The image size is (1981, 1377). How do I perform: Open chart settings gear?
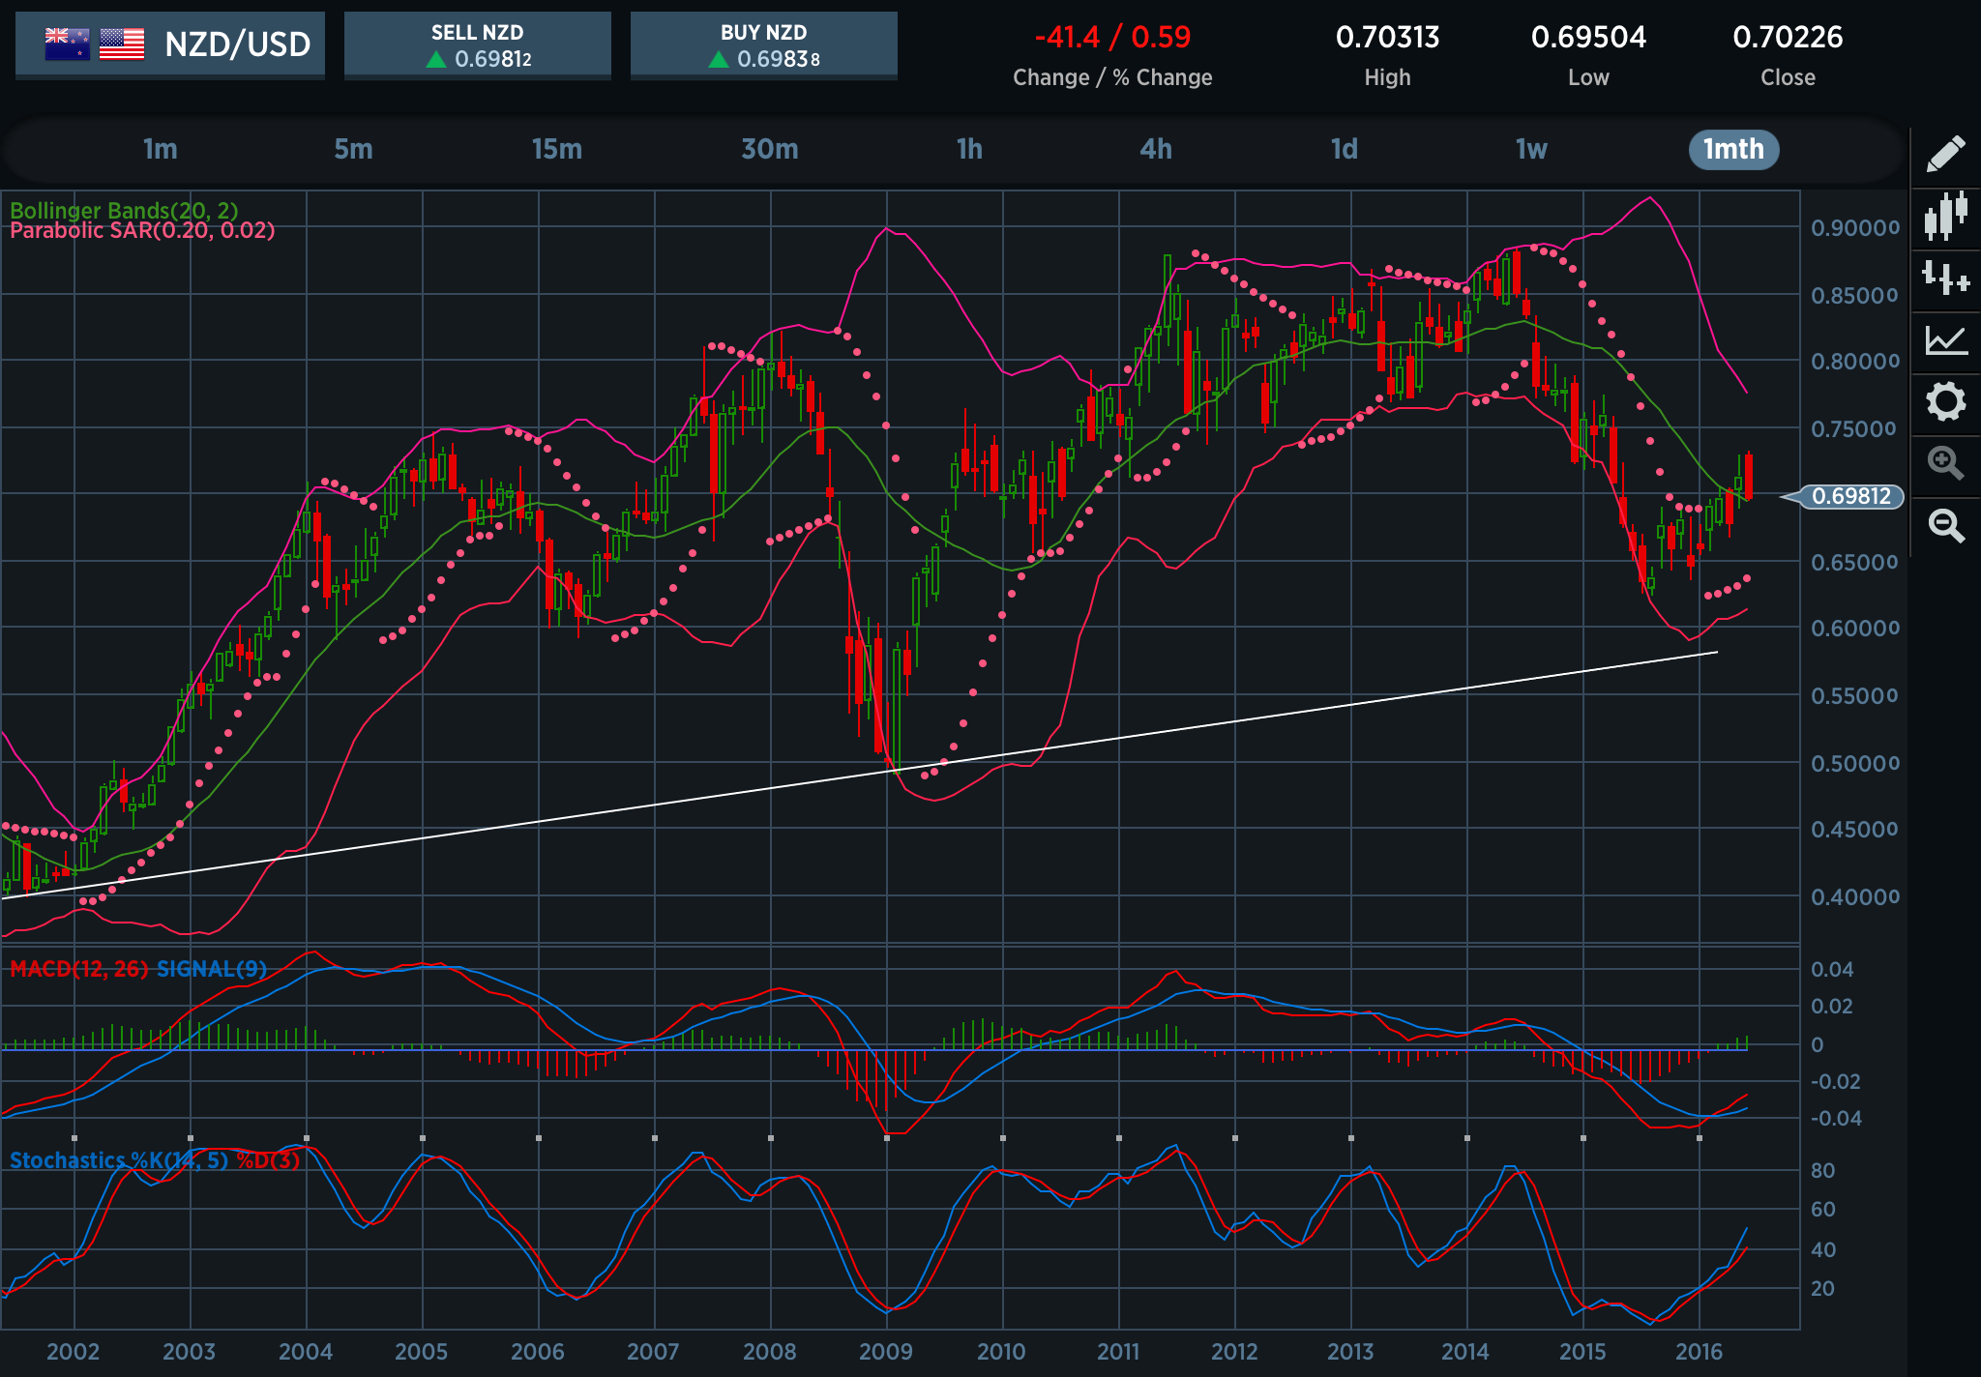click(1945, 401)
